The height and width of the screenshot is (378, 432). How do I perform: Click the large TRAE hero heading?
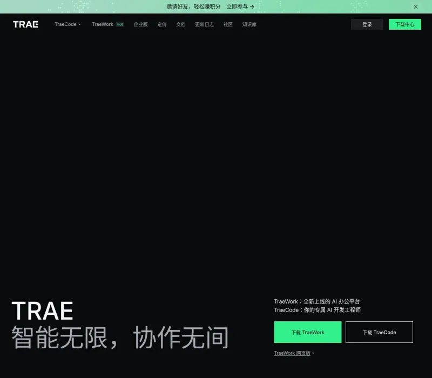[x=43, y=311]
